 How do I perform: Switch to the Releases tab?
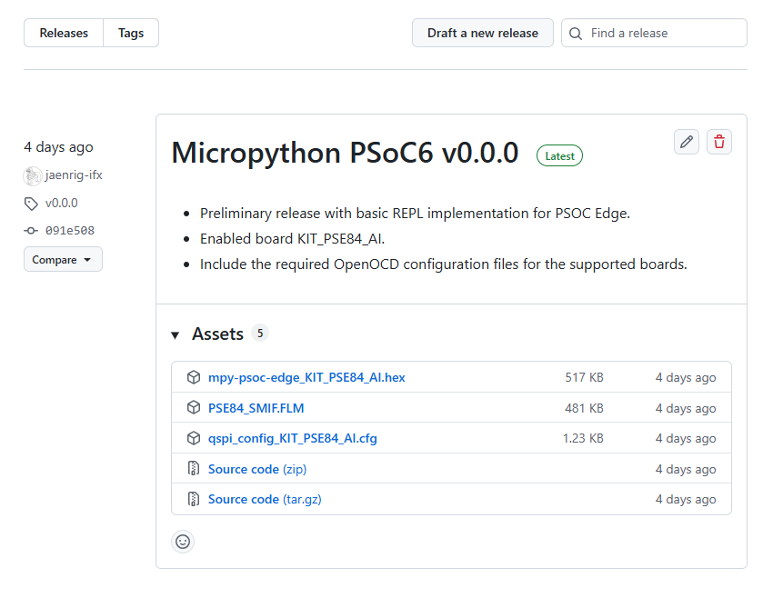pos(64,33)
